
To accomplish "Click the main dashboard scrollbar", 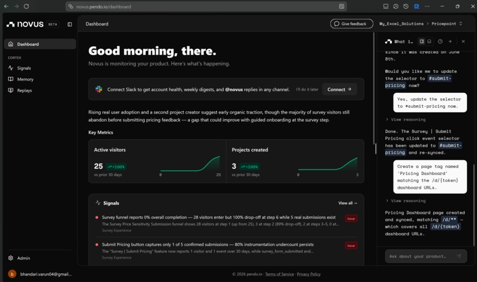I will pos(374,88).
